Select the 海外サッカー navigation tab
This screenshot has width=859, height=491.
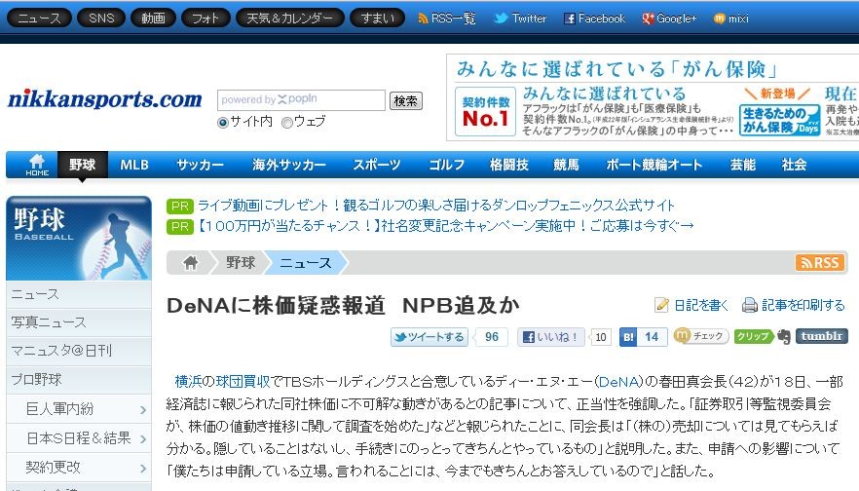(x=288, y=165)
